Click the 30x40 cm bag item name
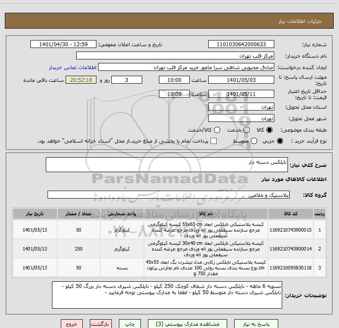Viewport: 339px width, 328px height. click(x=206, y=249)
